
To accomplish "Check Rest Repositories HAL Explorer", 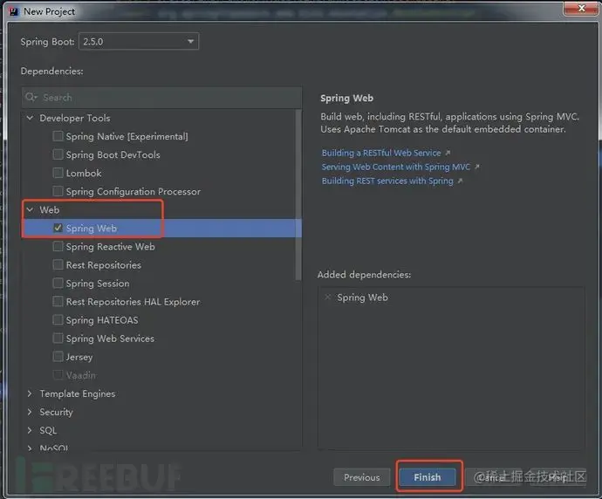I will 58,302.
